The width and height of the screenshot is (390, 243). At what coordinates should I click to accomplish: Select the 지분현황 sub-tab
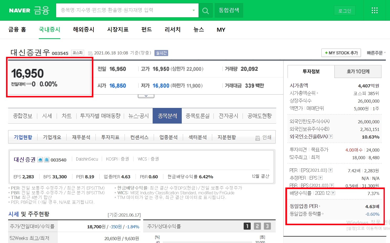click(x=227, y=137)
